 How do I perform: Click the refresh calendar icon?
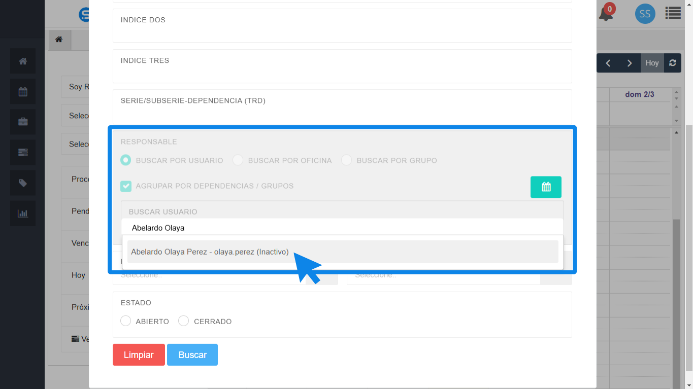click(673, 63)
